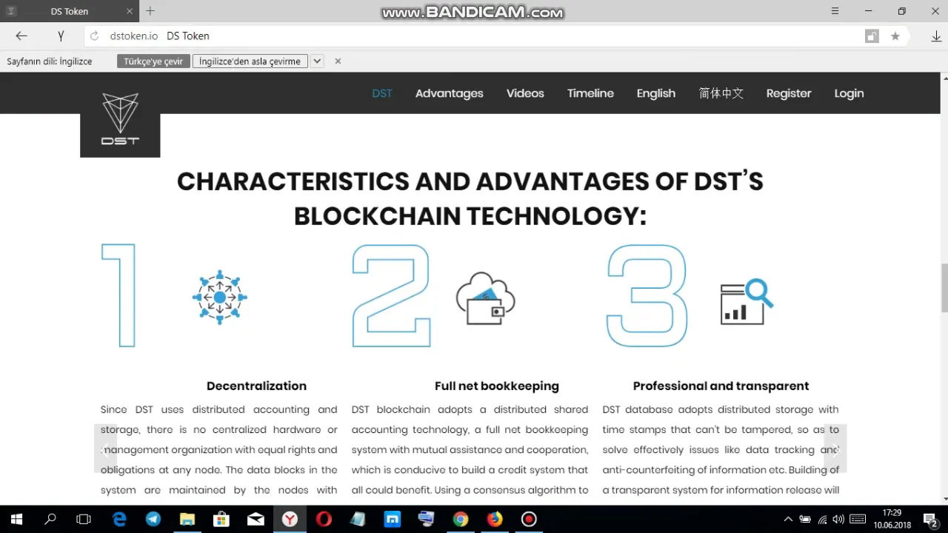Open the Videos navigation item

[525, 93]
